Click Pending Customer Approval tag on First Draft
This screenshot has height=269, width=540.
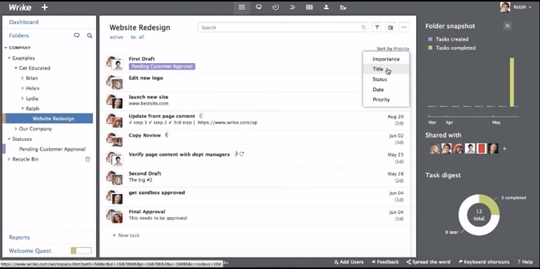(162, 67)
